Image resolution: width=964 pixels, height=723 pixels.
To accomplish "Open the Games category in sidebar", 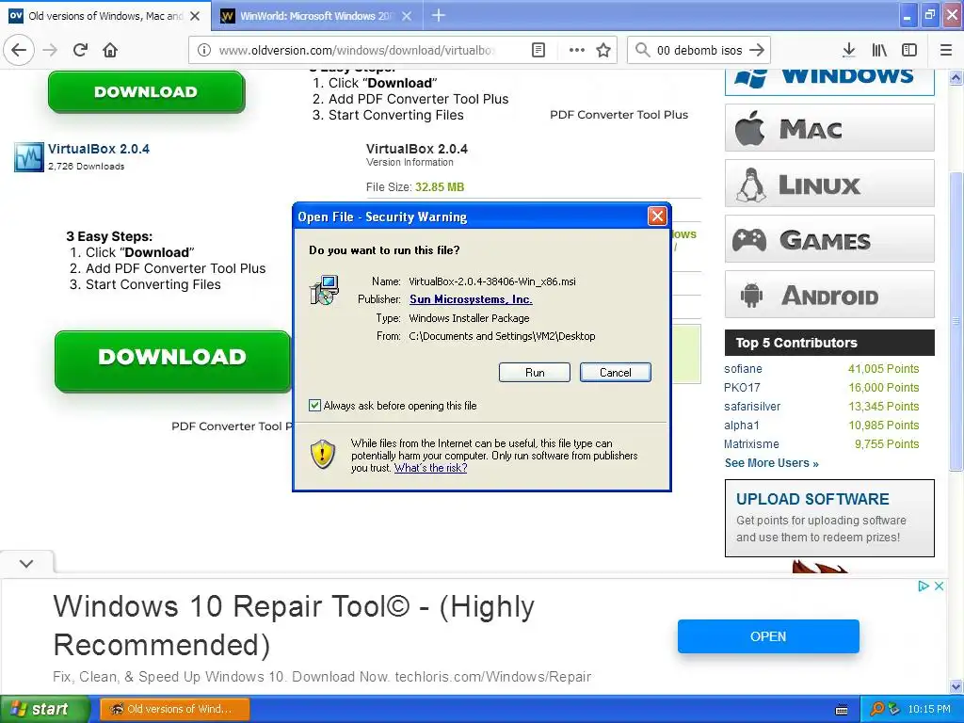I will (829, 239).
